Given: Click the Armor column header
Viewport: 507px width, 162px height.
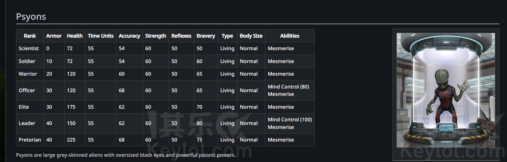Looking at the screenshot, I should [54, 36].
